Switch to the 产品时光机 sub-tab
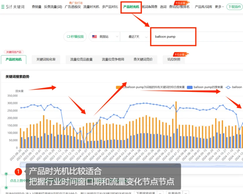Viewport: 243px width, 194px height. click(x=14, y=60)
